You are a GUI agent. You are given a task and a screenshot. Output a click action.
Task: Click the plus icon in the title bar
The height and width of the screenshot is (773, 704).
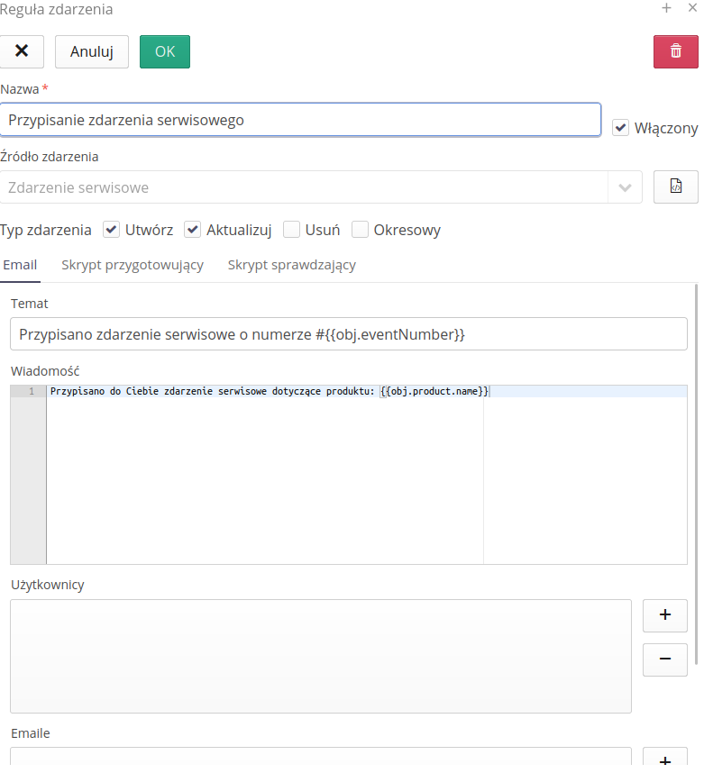coord(667,8)
